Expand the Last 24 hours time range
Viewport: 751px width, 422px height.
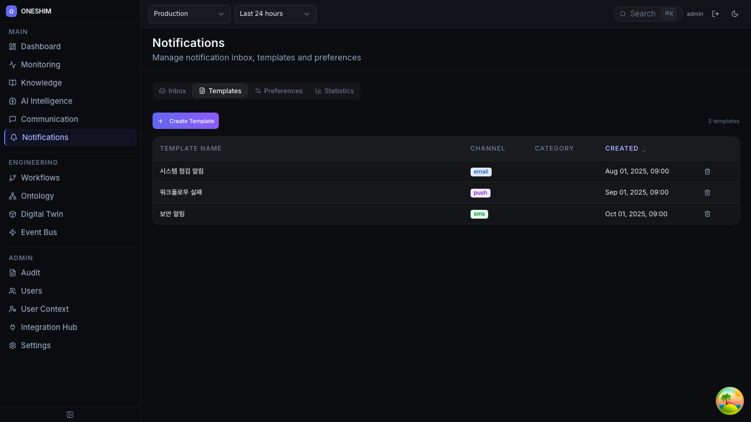pos(275,13)
